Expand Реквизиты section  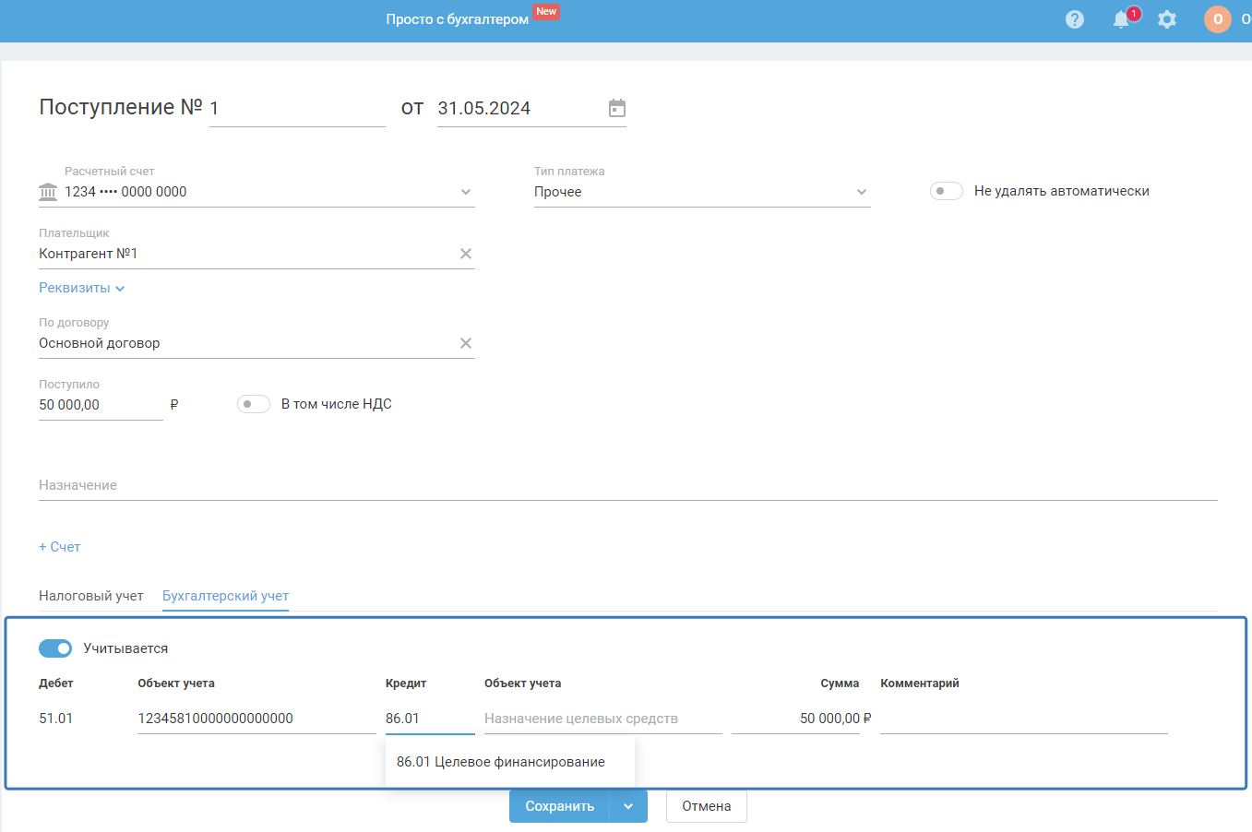[x=81, y=288]
